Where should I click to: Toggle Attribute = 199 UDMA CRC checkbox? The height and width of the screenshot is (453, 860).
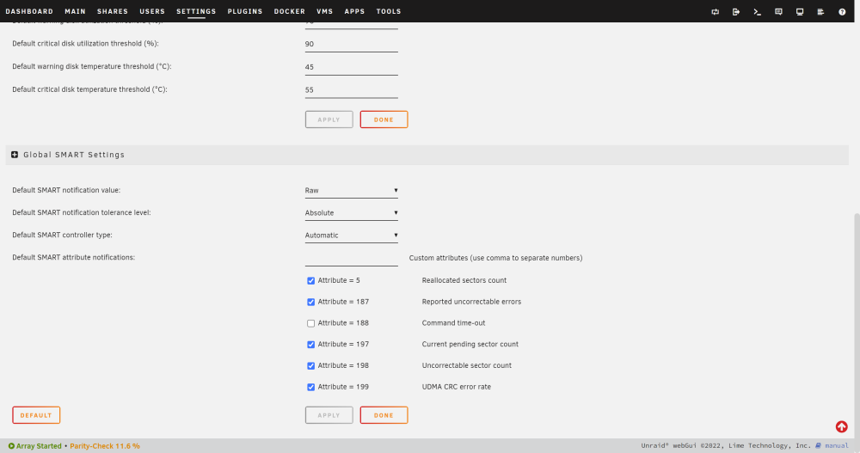pos(311,387)
